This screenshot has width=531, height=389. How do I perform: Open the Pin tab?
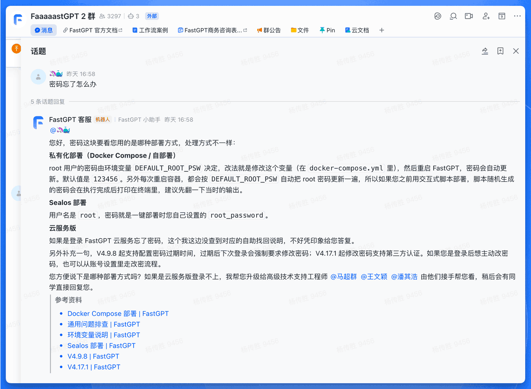coord(327,30)
